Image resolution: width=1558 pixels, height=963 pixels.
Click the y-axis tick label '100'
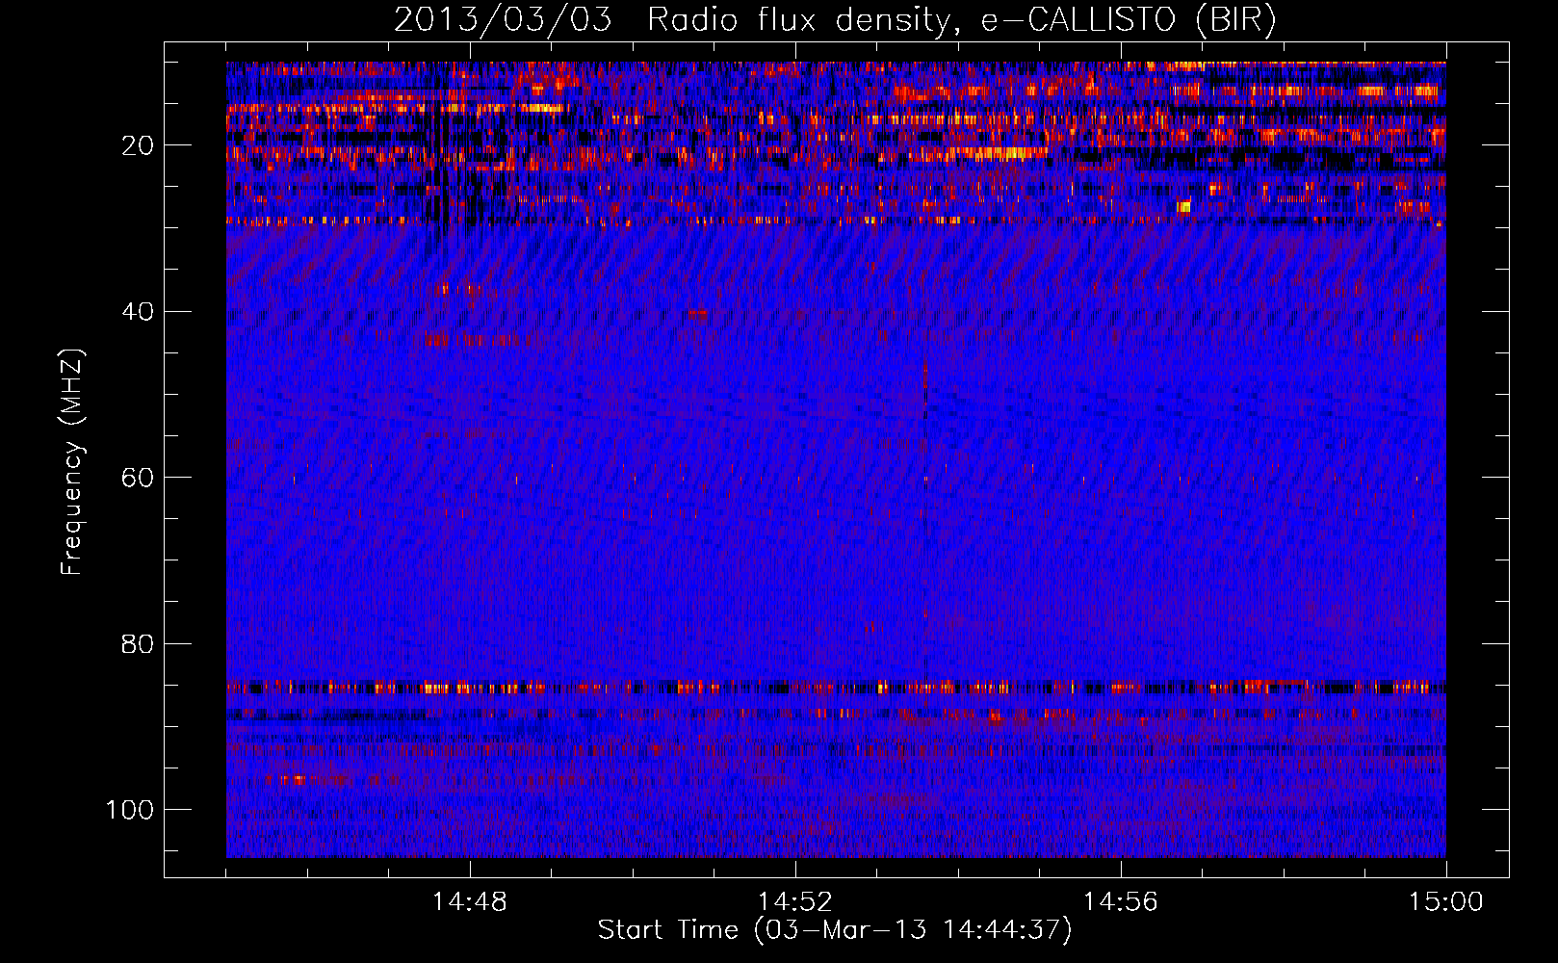pyautogui.click(x=130, y=810)
